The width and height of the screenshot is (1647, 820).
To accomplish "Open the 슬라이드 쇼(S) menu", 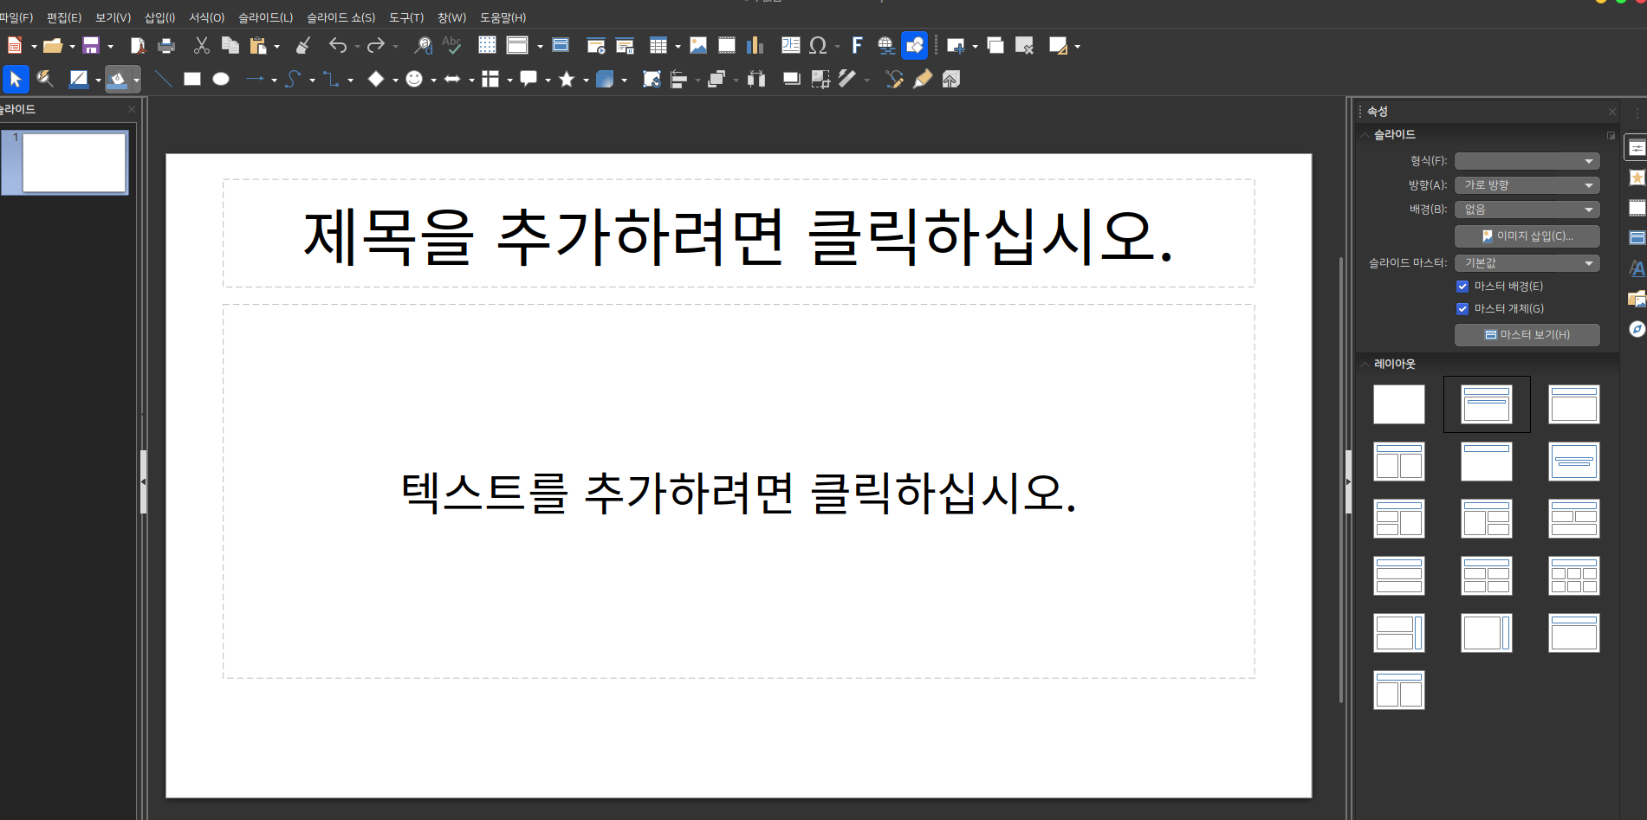I will (x=340, y=17).
